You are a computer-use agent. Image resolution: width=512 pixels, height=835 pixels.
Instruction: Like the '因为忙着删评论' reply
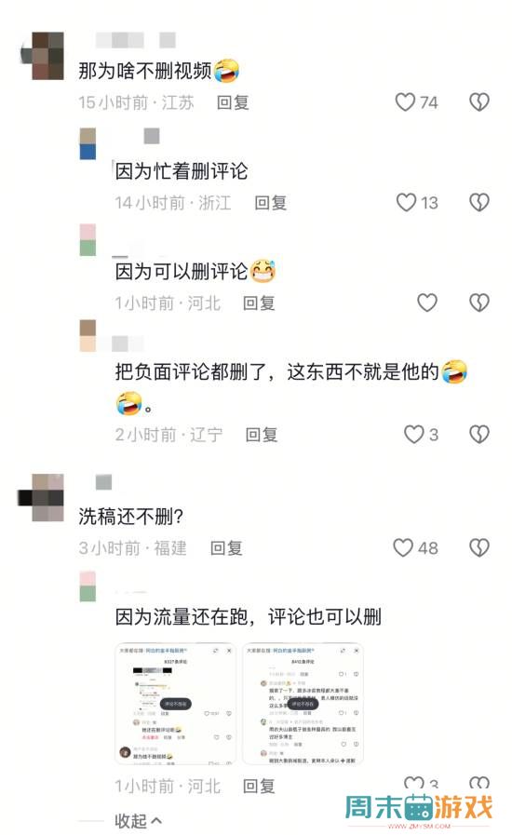(406, 202)
